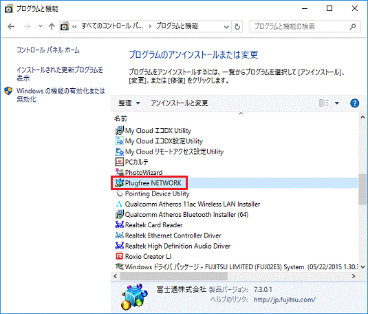Viewport: 368px width, 314px height.
Task: Click the Back navigation arrow
Action: tap(11, 27)
